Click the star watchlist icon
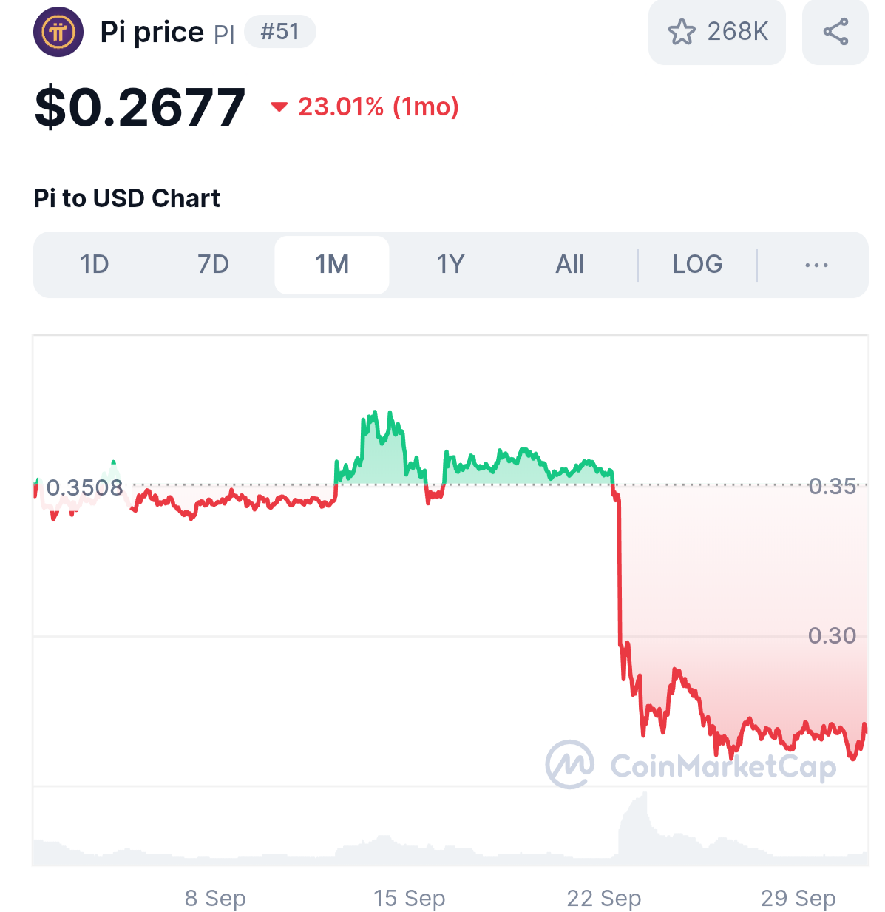This screenshot has height=912, width=885. 681,32
